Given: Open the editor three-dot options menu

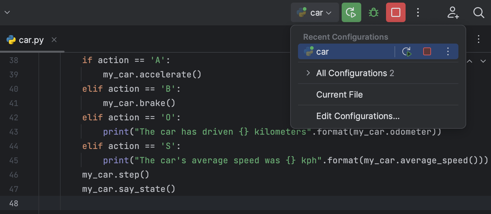Looking at the screenshot, I should click(478, 39).
